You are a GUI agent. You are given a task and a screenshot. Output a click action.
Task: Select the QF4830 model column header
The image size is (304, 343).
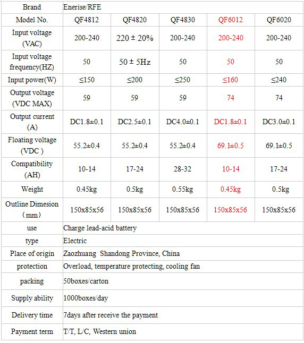[x=183, y=20]
